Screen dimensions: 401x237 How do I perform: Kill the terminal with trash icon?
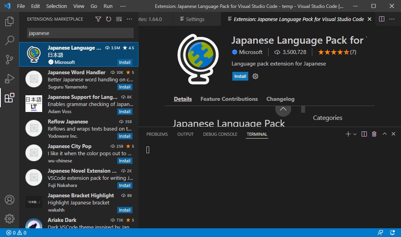tap(374, 134)
